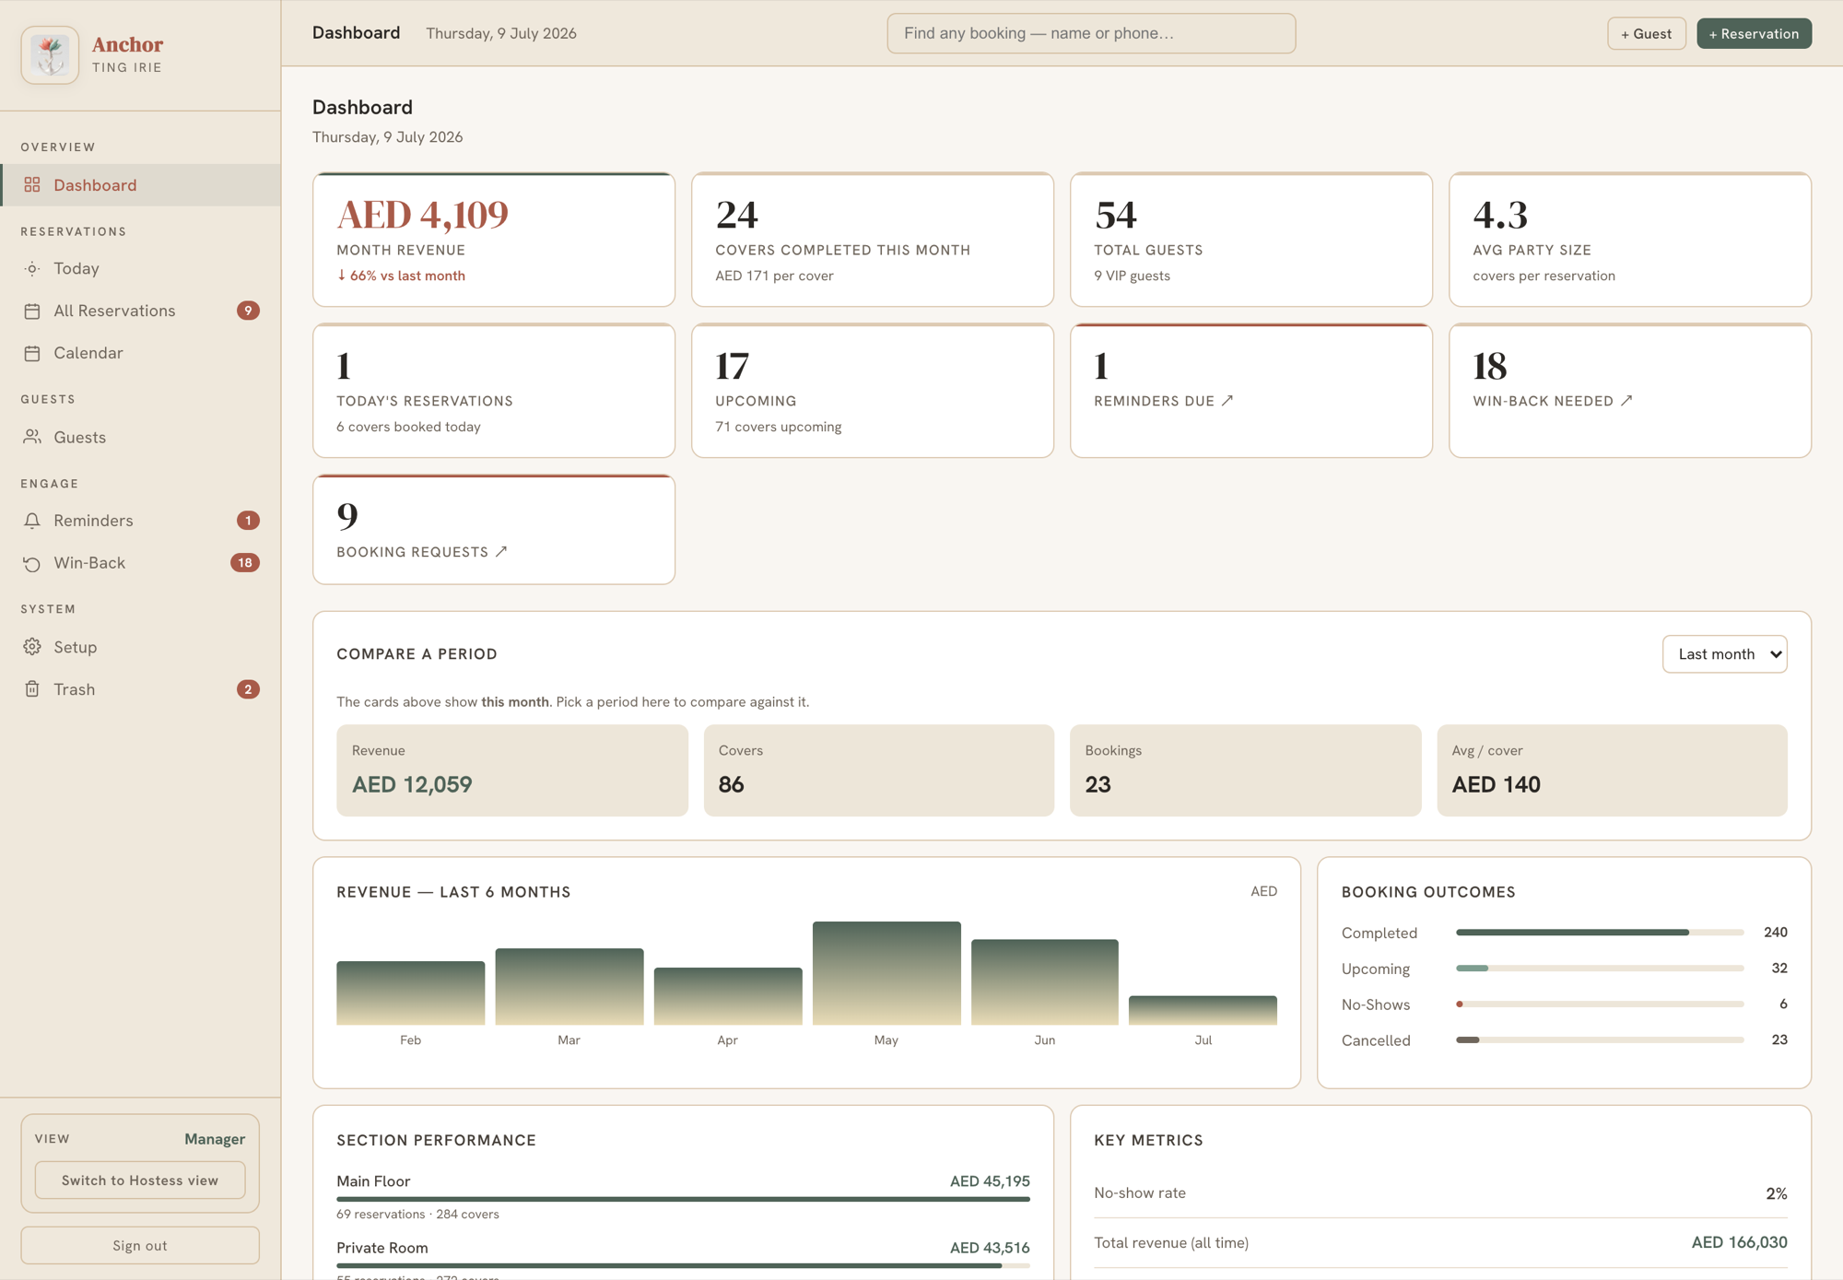Click the arrow icon next to Win-Back Needed
The width and height of the screenshot is (1843, 1280).
pos(1626,401)
